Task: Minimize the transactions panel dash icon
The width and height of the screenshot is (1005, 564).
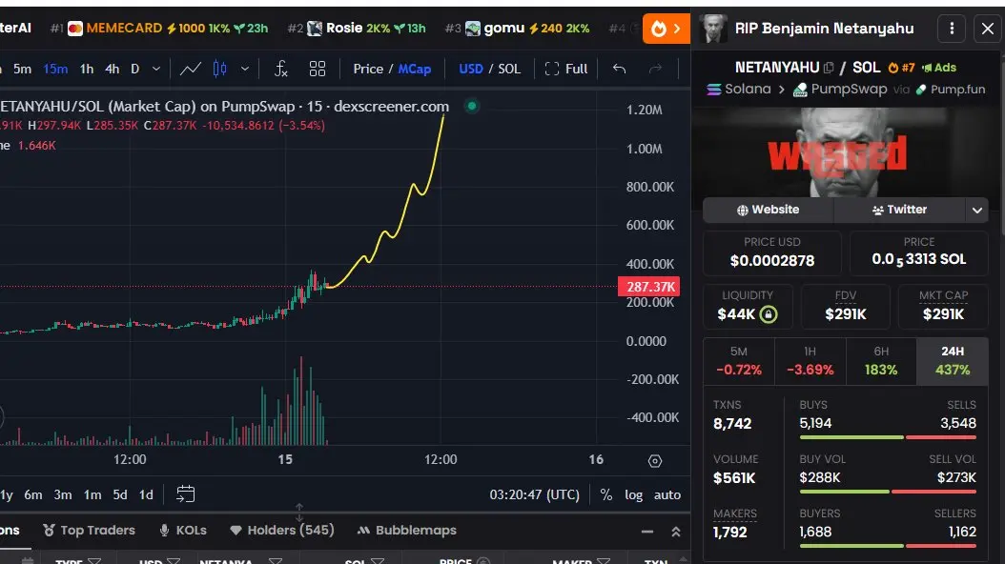Action: [x=647, y=532]
